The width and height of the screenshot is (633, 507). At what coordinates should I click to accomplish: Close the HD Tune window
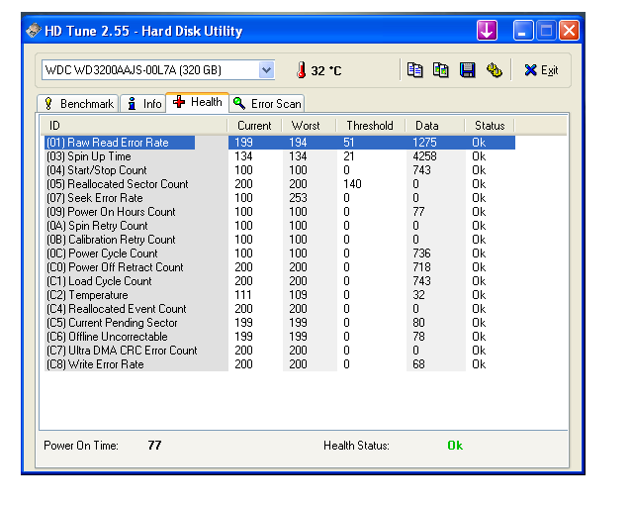[570, 31]
